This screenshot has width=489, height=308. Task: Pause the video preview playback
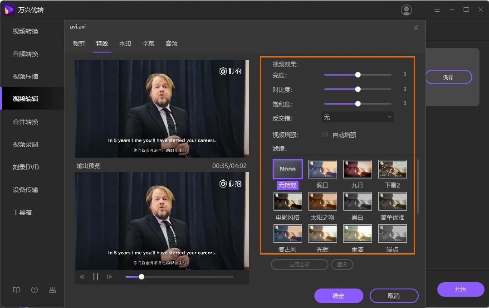tap(96, 277)
